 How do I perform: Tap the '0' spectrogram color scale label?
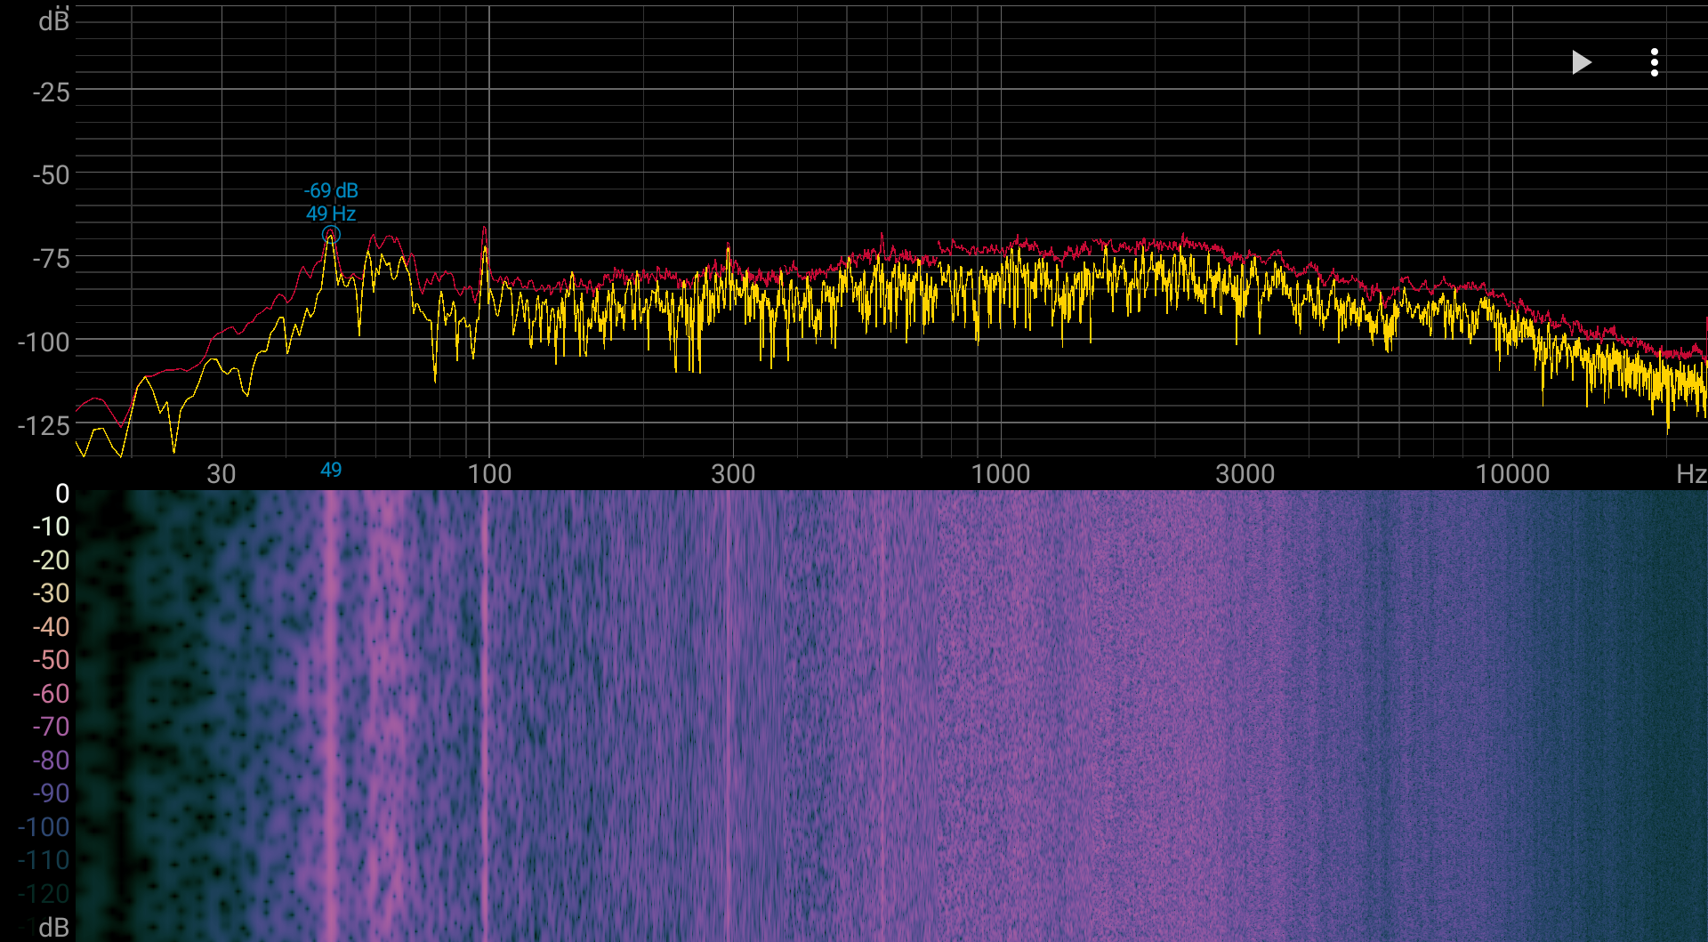click(x=62, y=493)
